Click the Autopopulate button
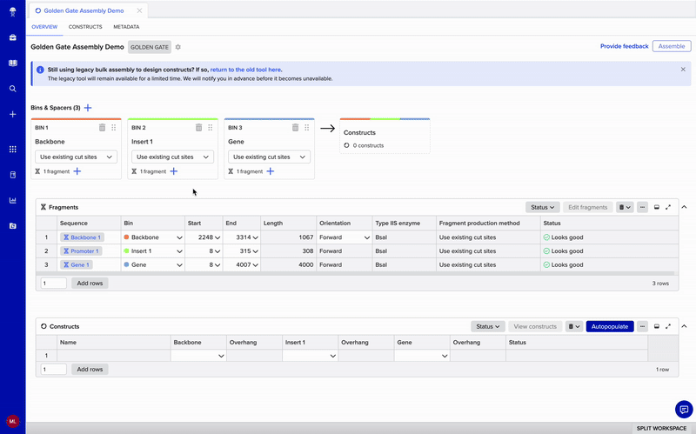696x434 pixels. tap(610, 326)
